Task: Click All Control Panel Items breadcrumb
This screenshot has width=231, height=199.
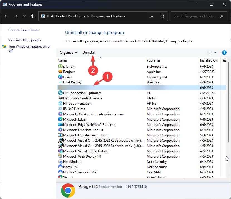Action: pos(68,16)
